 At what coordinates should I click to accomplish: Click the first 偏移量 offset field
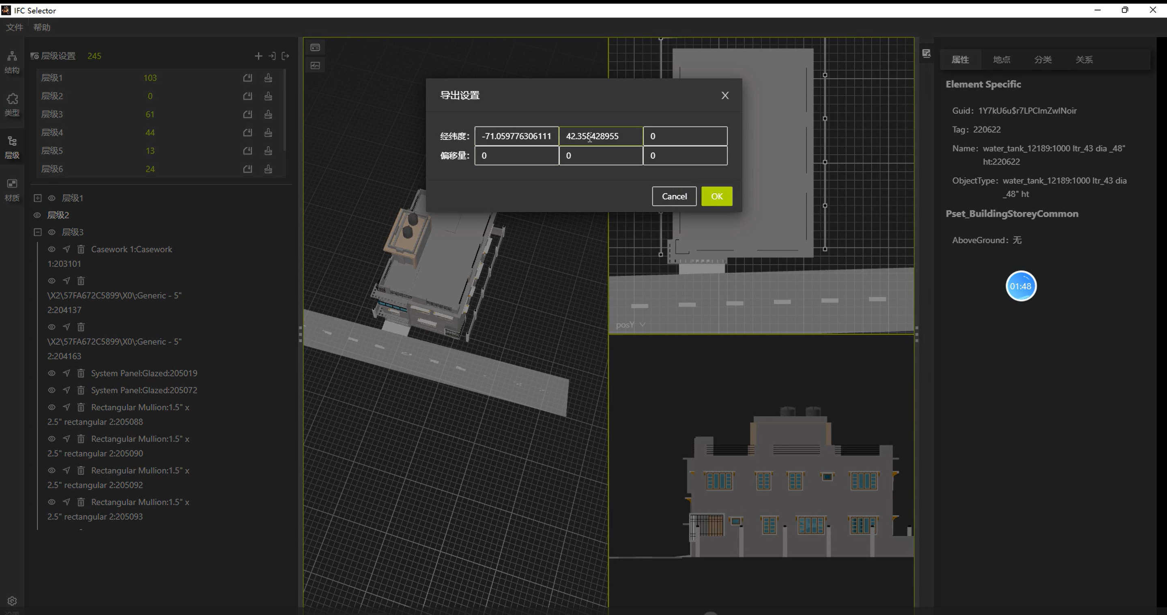(x=516, y=156)
